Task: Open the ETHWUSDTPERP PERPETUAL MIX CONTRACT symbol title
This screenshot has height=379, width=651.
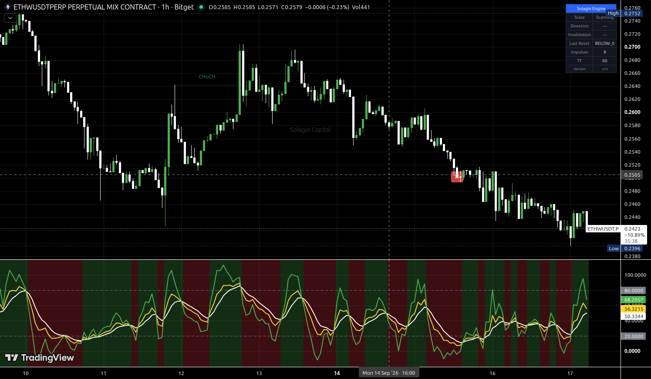Action: pos(85,7)
